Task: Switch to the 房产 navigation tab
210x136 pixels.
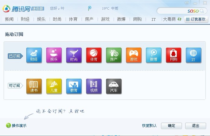Action: pos(89,19)
